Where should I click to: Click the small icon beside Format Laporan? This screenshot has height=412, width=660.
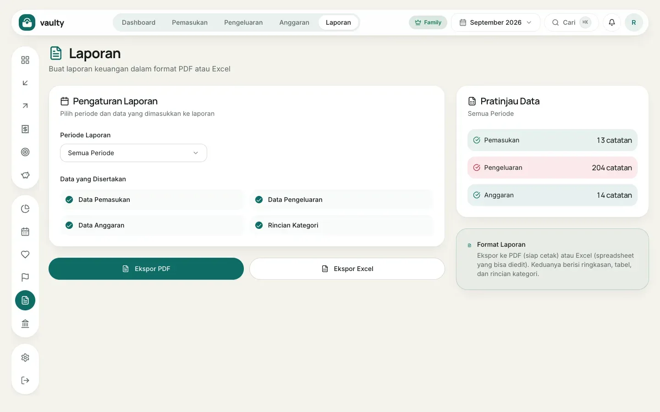tap(469, 245)
